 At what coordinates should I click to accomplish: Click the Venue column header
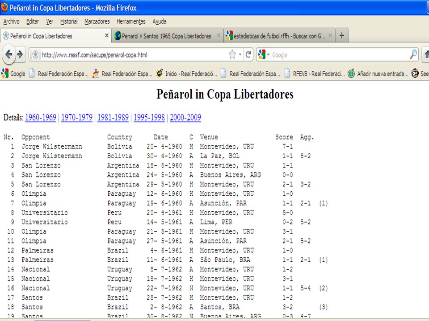coord(209,137)
